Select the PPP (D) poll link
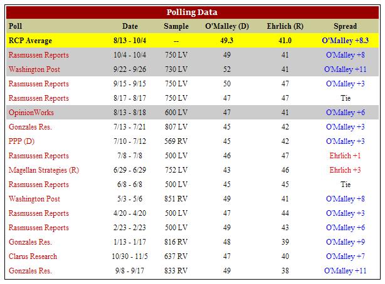 pyautogui.click(x=21, y=141)
